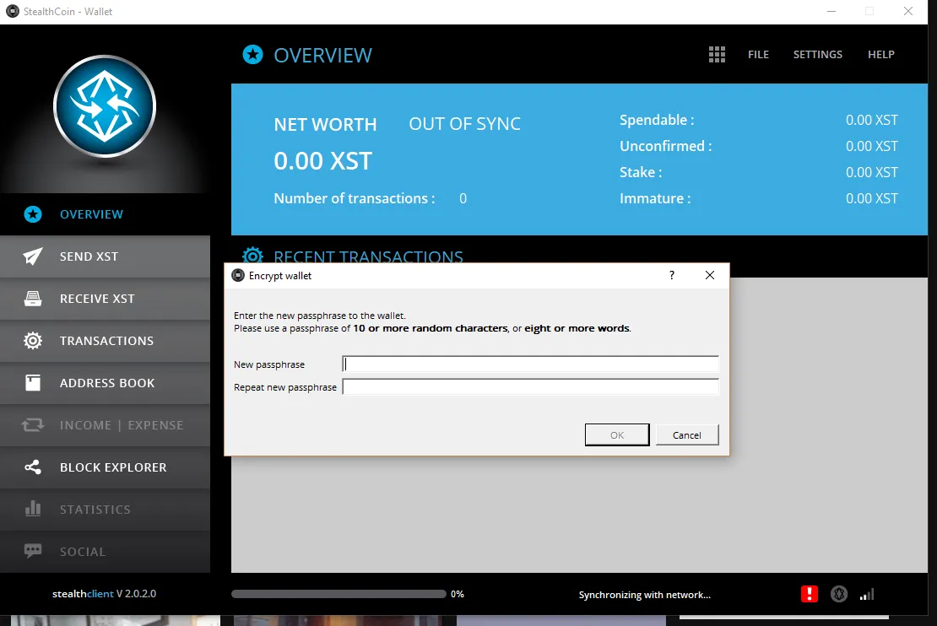Image resolution: width=937 pixels, height=626 pixels.
Task: Close the Encrypt wallet dialog
Action: click(x=709, y=275)
